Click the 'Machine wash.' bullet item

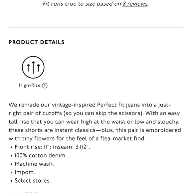tap(34, 164)
